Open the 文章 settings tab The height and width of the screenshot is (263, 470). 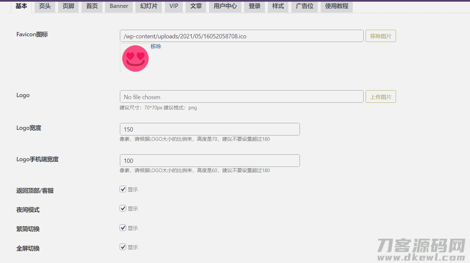pyautogui.click(x=196, y=6)
